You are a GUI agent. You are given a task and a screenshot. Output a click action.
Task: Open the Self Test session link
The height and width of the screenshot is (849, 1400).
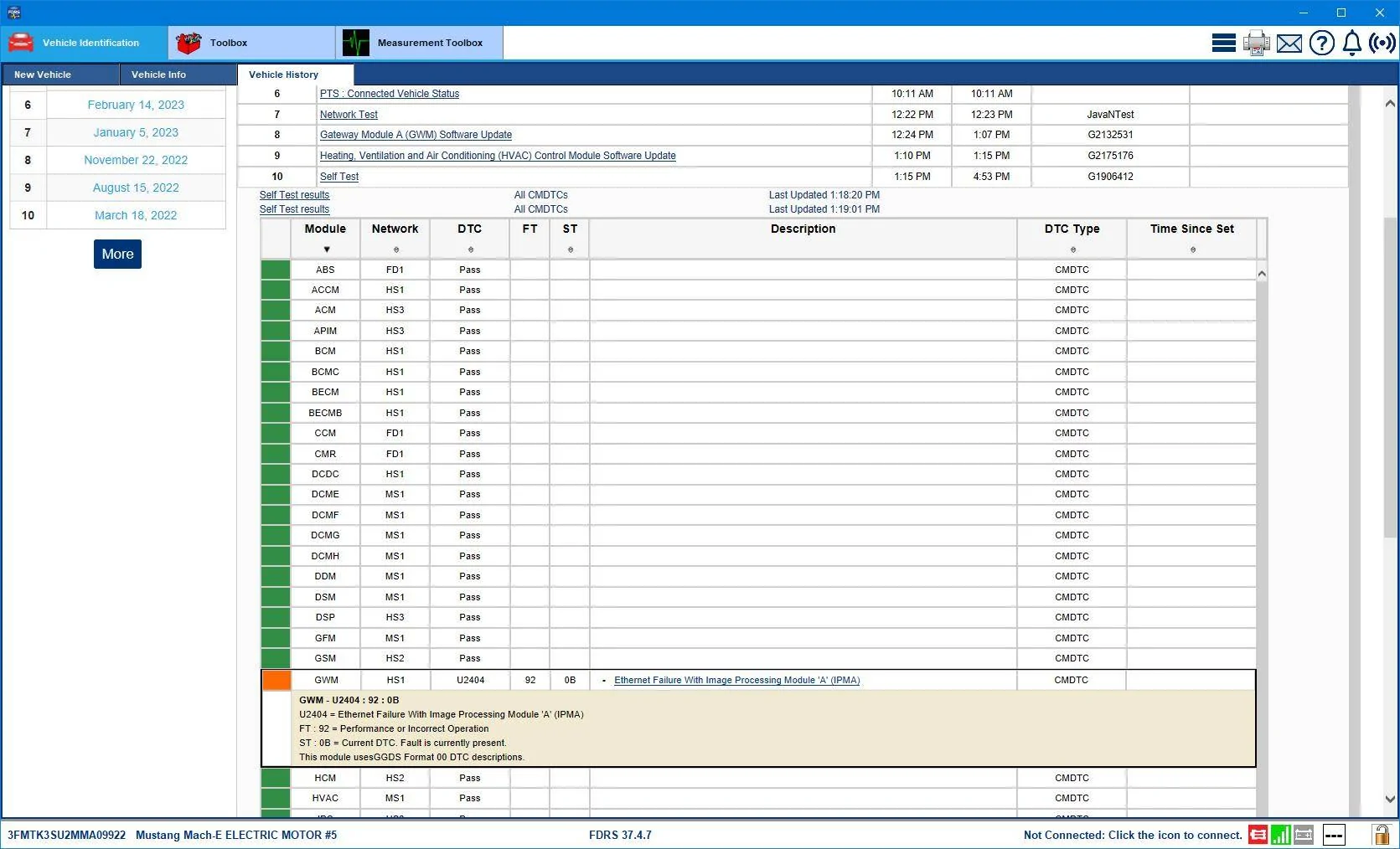coord(339,177)
